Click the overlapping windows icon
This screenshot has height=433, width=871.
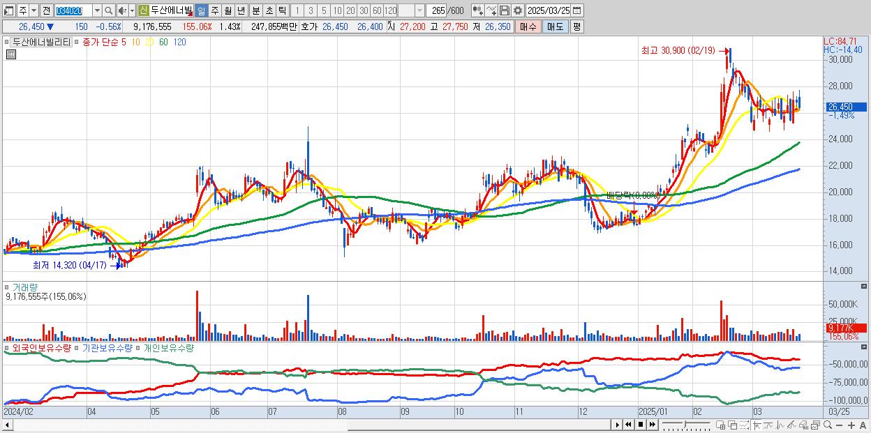pos(732,425)
